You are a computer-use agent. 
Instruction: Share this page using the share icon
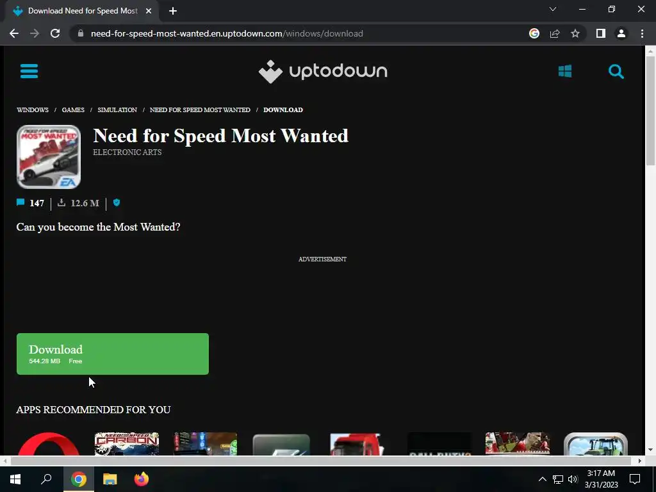(x=555, y=33)
